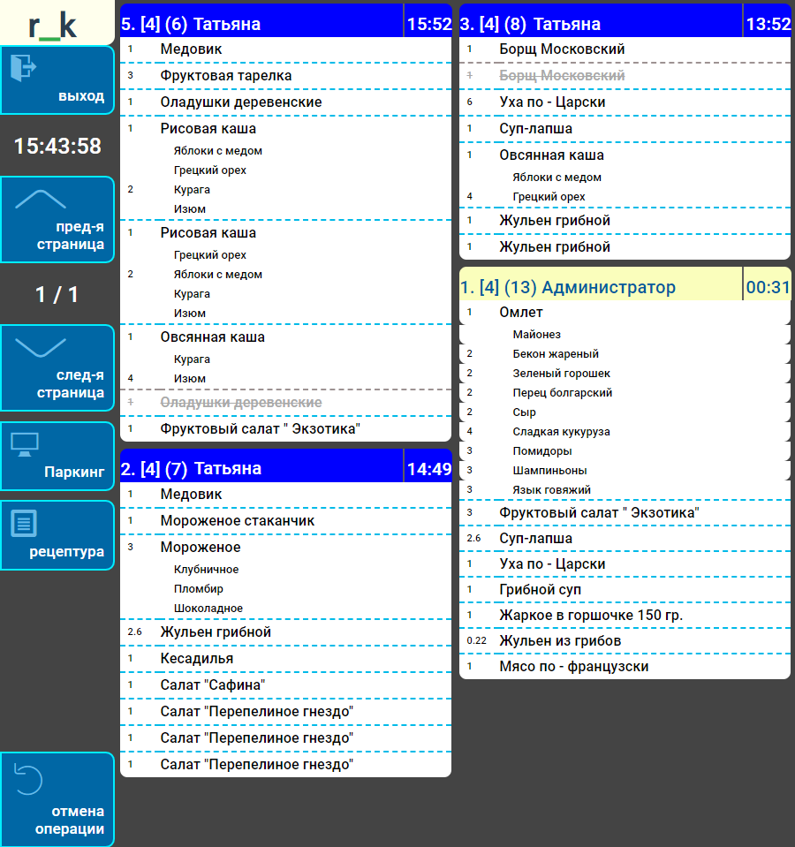The height and width of the screenshot is (847, 795).
Task: Open Паркинг monitor icon
Action: click(x=24, y=443)
